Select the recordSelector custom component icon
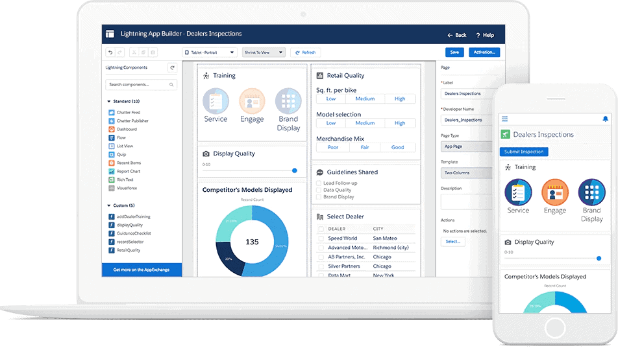Screen dimensions: 618x348 [x=112, y=242]
